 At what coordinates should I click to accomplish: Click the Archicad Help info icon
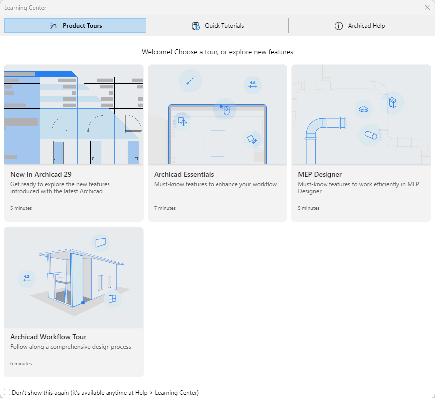[339, 26]
